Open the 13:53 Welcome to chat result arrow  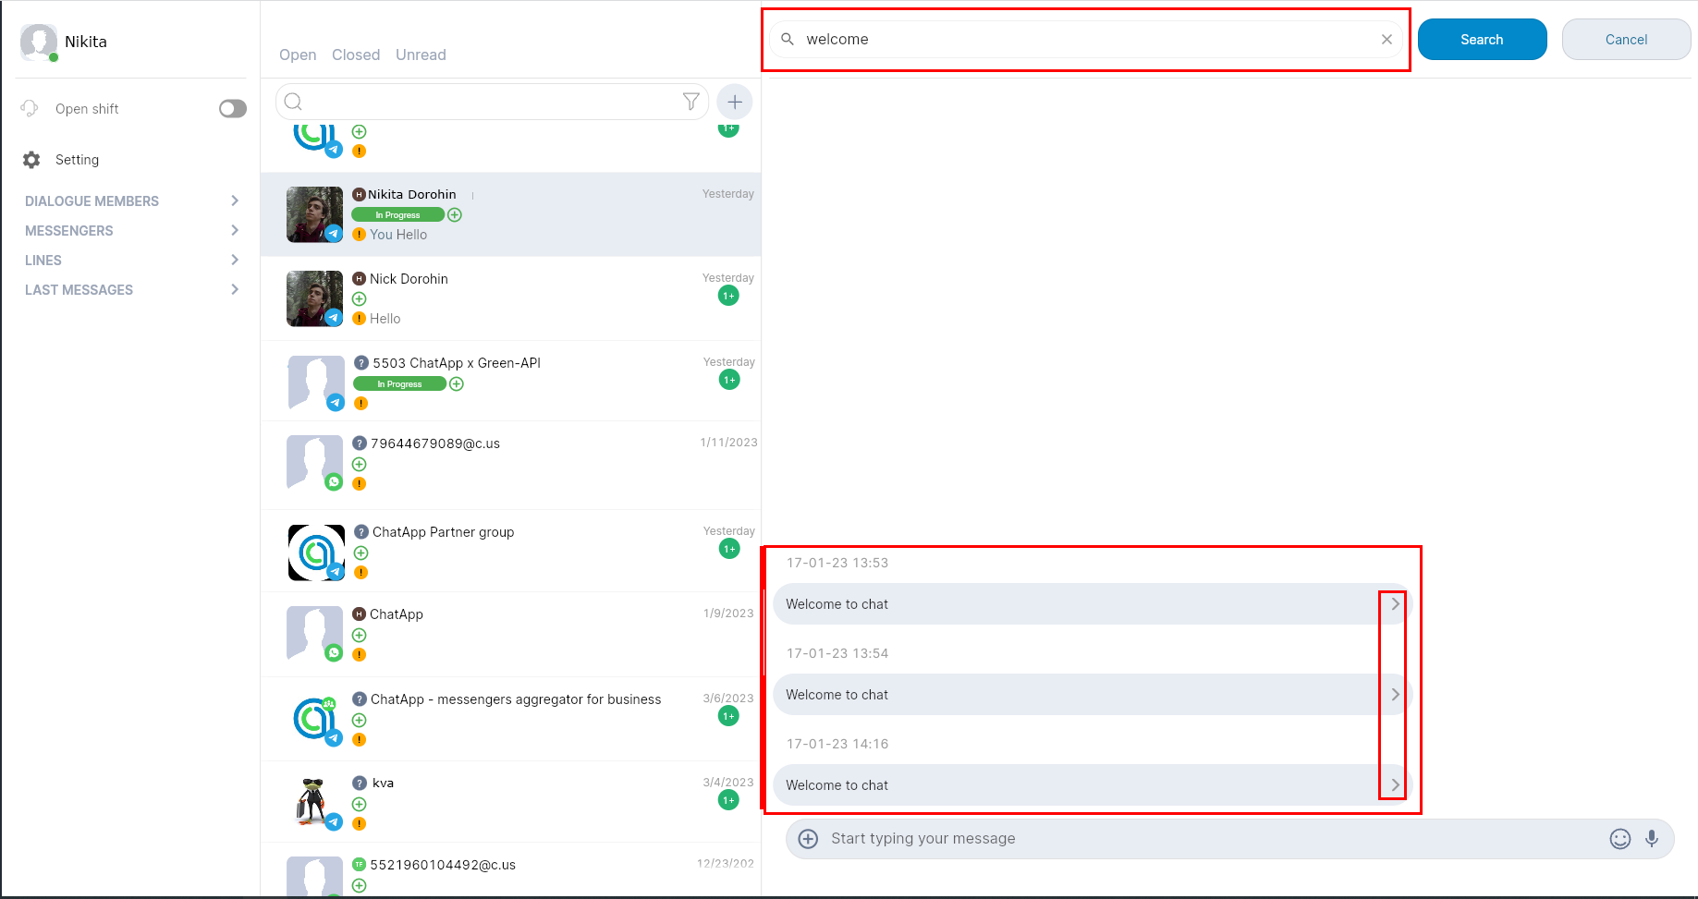point(1395,604)
